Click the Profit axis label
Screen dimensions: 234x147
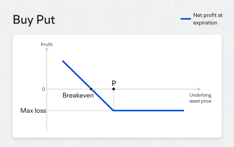pyautogui.click(x=47, y=44)
